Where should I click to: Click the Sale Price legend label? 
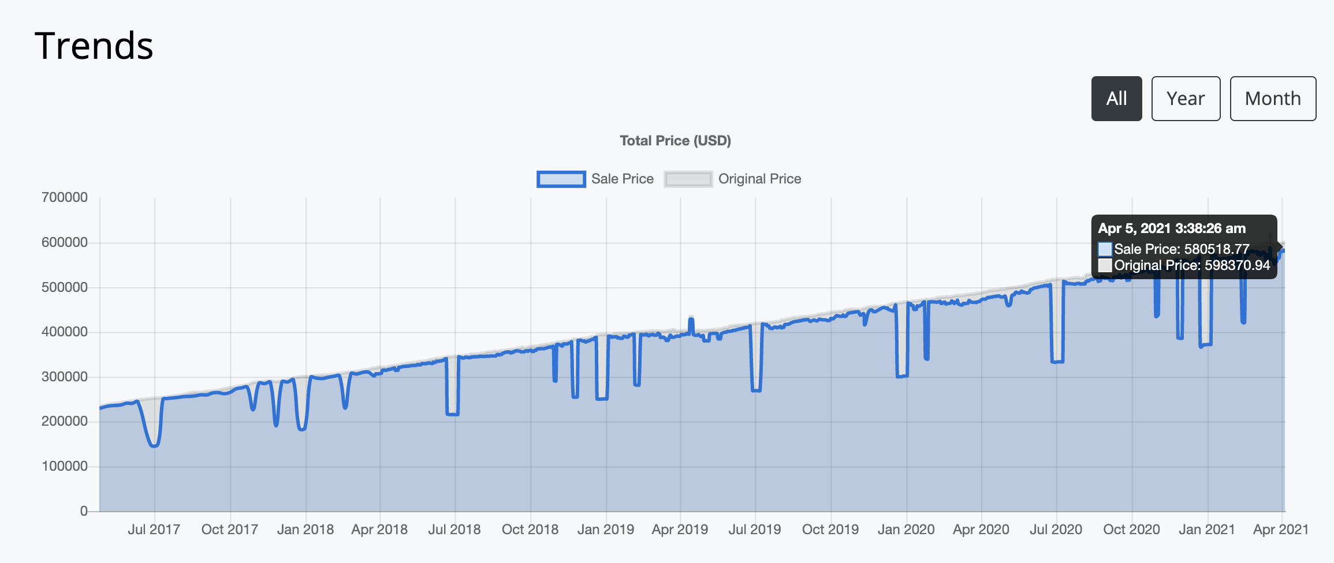623,179
